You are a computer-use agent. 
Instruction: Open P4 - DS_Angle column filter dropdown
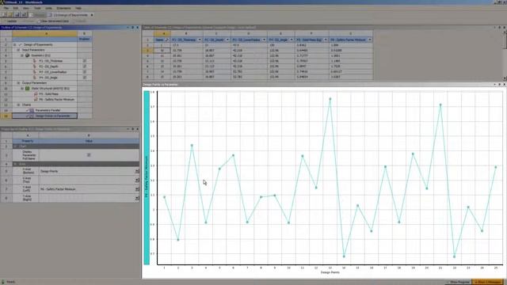pyautogui.click(x=292, y=40)
